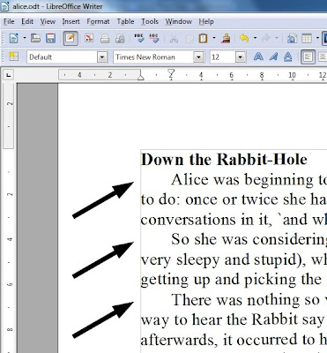The height and width of the screenshot is (353, 327).
Task: Expand the Paste options dropdown arrow
Action: (214, 38)
